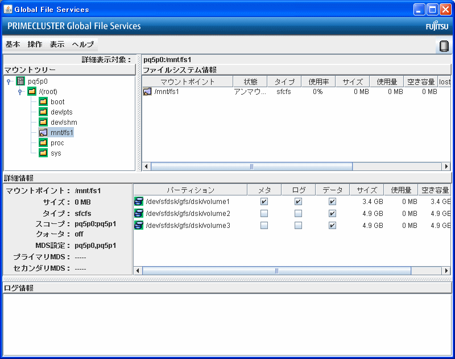Screen dimensions: 455x359
Task: Select boot in mount tree
Action: (57, 102)
